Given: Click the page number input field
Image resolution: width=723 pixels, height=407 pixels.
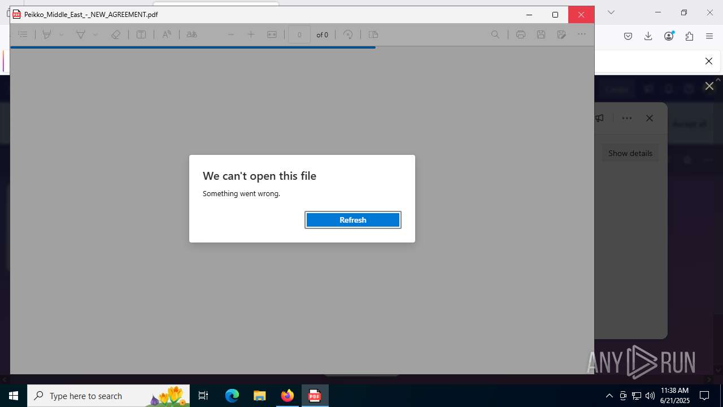Looking at the screenshot, I should [x=299, y=34].
